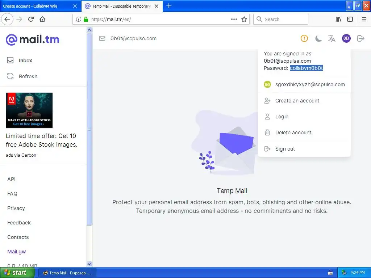371x278 pixels.
Task: Open a new tab with the plus icon
Action: pos(169,6)
